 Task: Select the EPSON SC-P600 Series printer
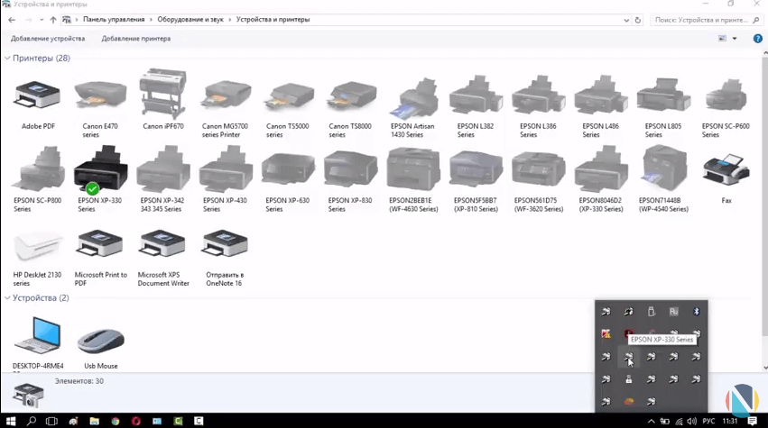click(x=726, y=106)
